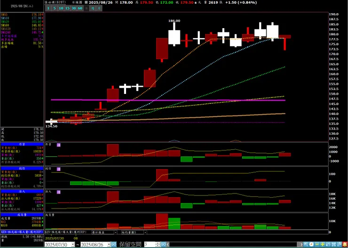Viewport: 348px width, 248px height.
Task: Click the fit-to-screen icon in toolbar
Action: tap(333, 244)
